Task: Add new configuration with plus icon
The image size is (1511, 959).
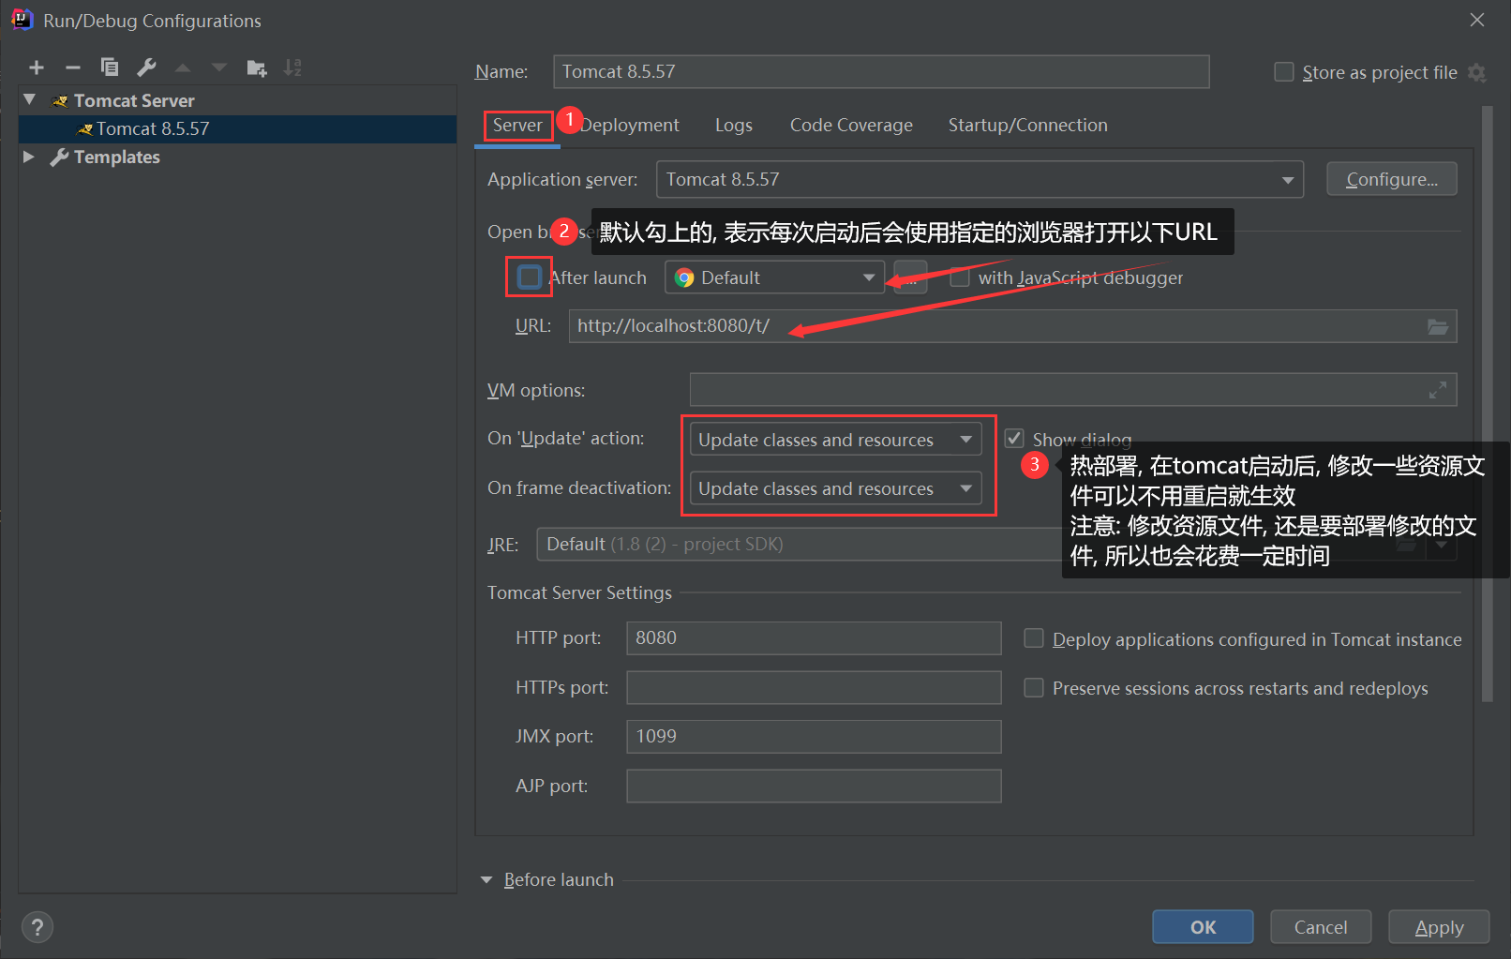Action: click(x=37, y=67)
